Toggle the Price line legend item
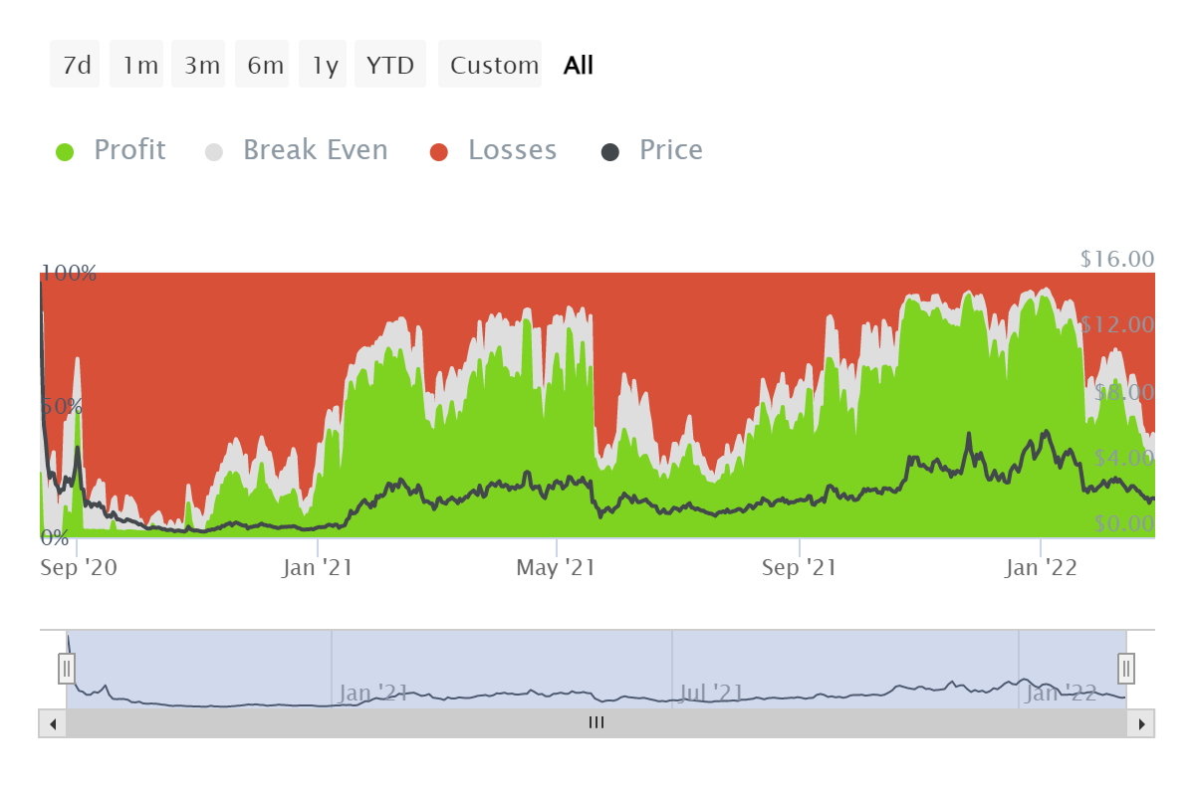This screenshot has height=796, width=1195. (670, 150)
